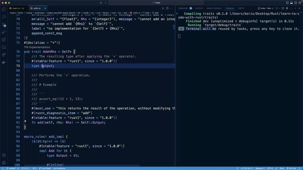Open Remote Explorer in activity bar

(4, 47)
